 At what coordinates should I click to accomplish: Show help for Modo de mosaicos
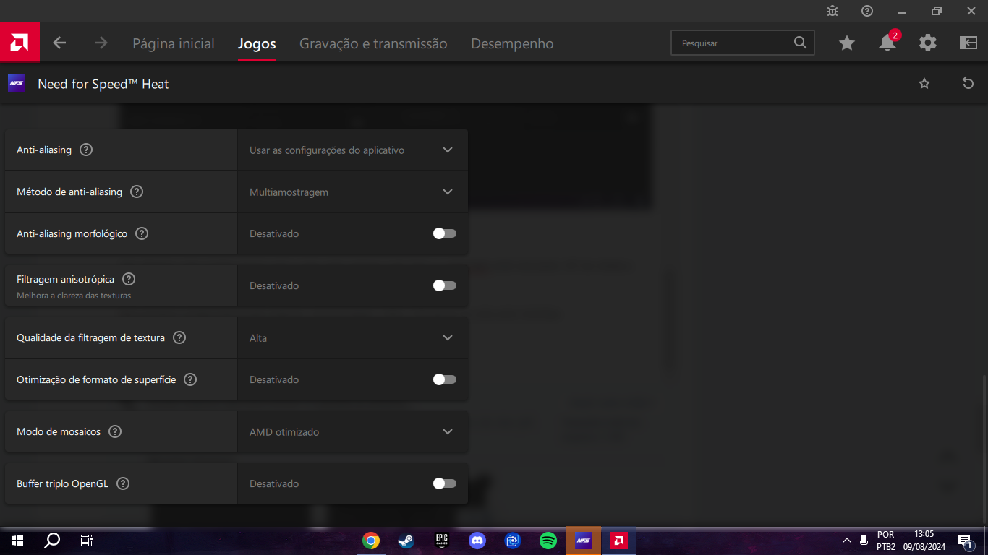115,431
